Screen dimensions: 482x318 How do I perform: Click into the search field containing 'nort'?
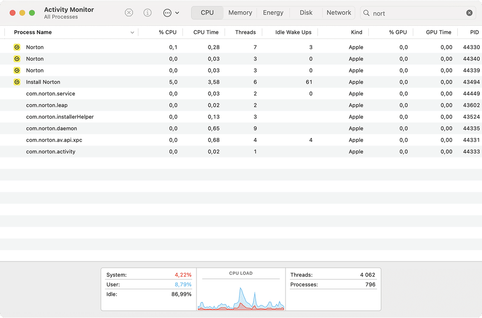click(418, 13)
